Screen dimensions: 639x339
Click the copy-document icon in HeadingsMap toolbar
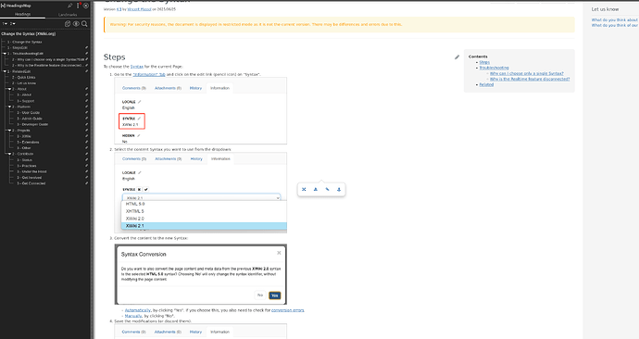click(68, 24)
